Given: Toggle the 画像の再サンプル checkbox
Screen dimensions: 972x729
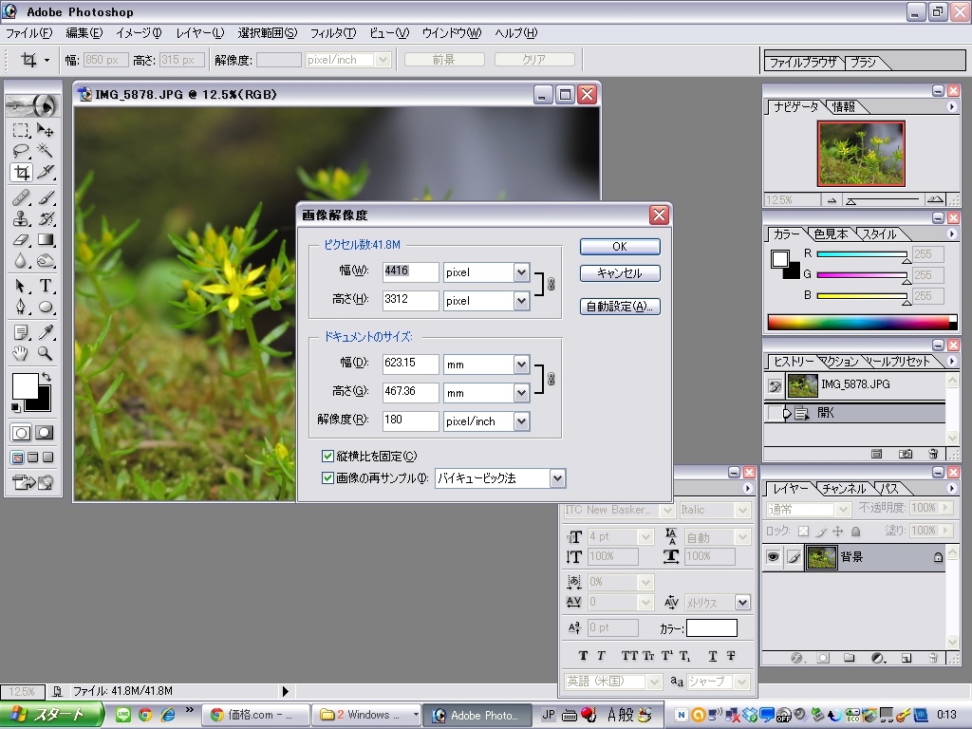Looking at the screenshot, I should 328,478.
